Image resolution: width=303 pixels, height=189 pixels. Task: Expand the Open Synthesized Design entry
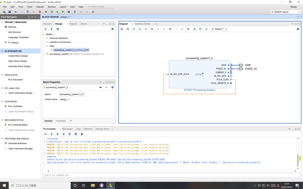(6, 111)
